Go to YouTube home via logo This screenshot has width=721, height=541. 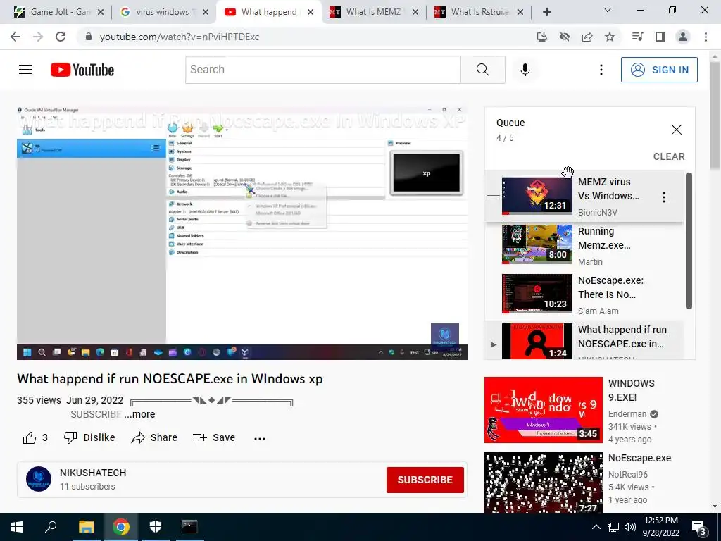pyautogui.click(x=82, y=70)
